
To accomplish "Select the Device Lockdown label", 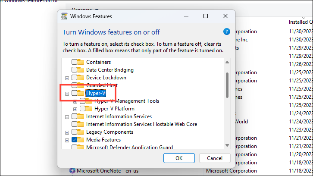I will (106, 78).
